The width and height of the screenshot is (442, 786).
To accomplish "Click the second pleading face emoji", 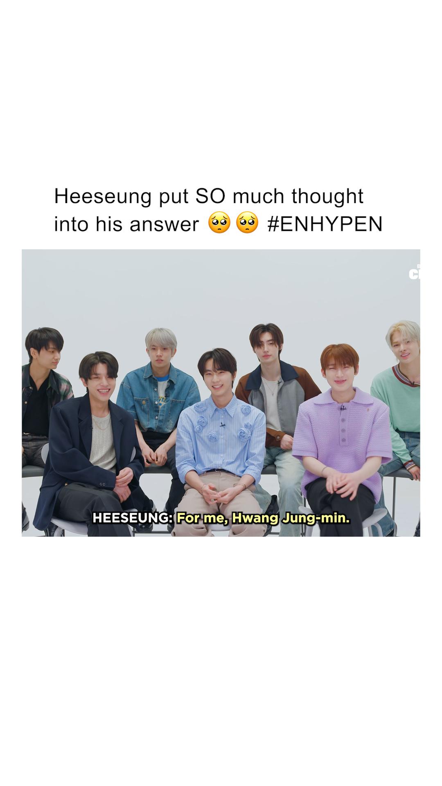I will (247, 223).
